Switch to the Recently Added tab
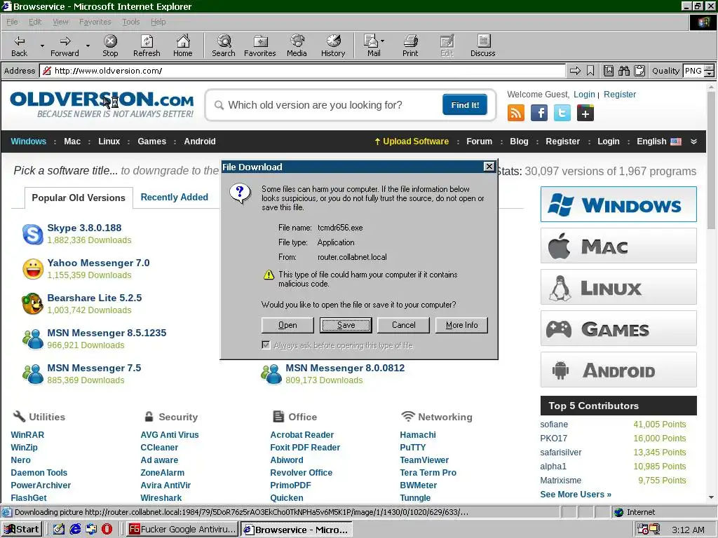718x538 pixels. [174, 197]
